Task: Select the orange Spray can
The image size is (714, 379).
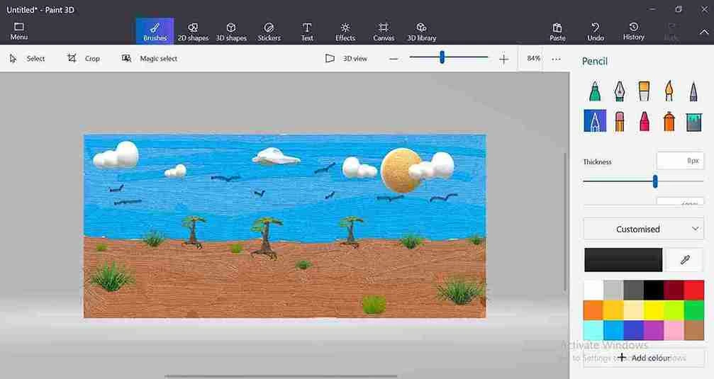Action: coord(669,121)
